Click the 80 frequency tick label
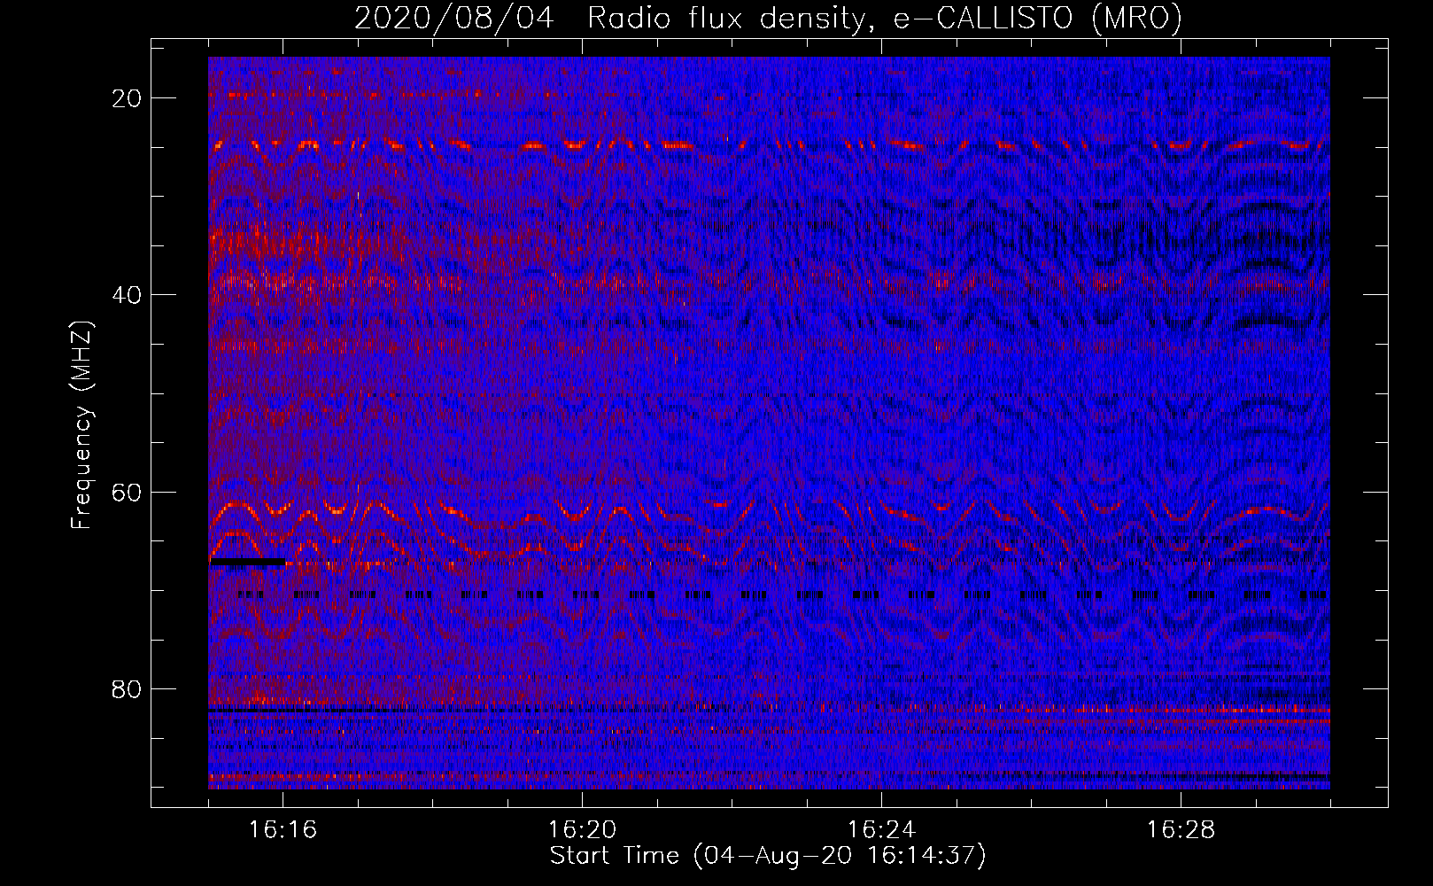This screenshot has width=1433, height=886. pyautogui.click(x=128, y=689)
